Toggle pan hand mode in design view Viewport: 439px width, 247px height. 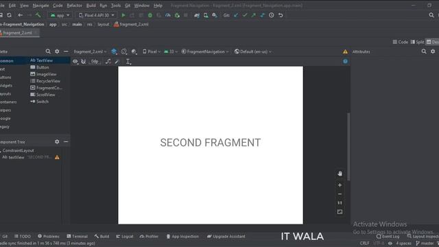(340, 174)
